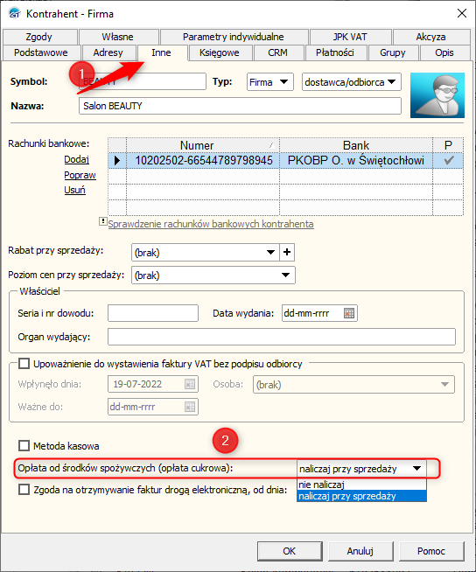Select the 'nie naliczaj' option
The height and width of the screenshot is (572, 476).
point(361,485)
